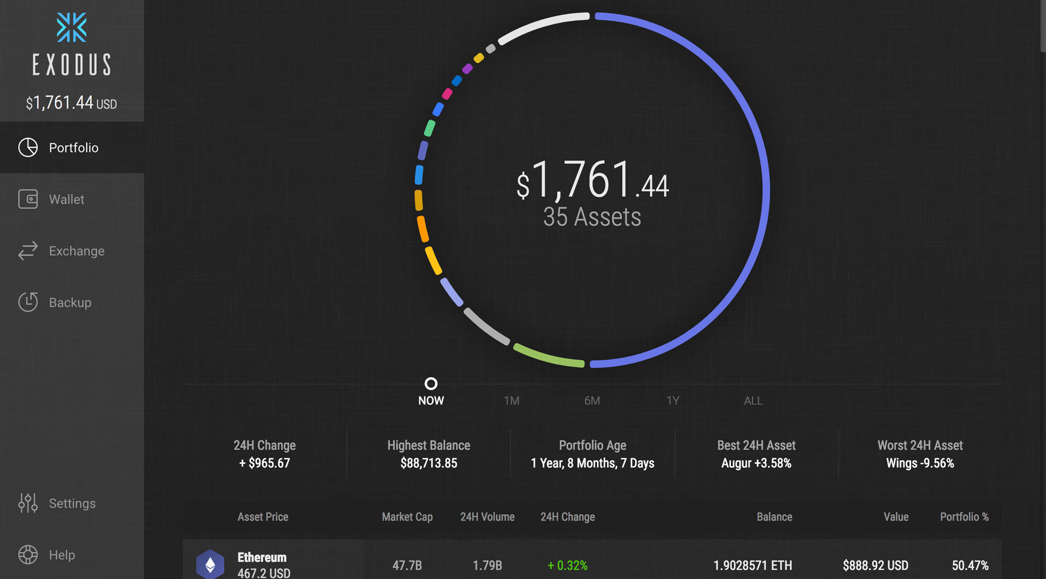Click the Highest Balance value "$88,713.85"
Viewport: 1046px width, 579px height.
point(429,463)
